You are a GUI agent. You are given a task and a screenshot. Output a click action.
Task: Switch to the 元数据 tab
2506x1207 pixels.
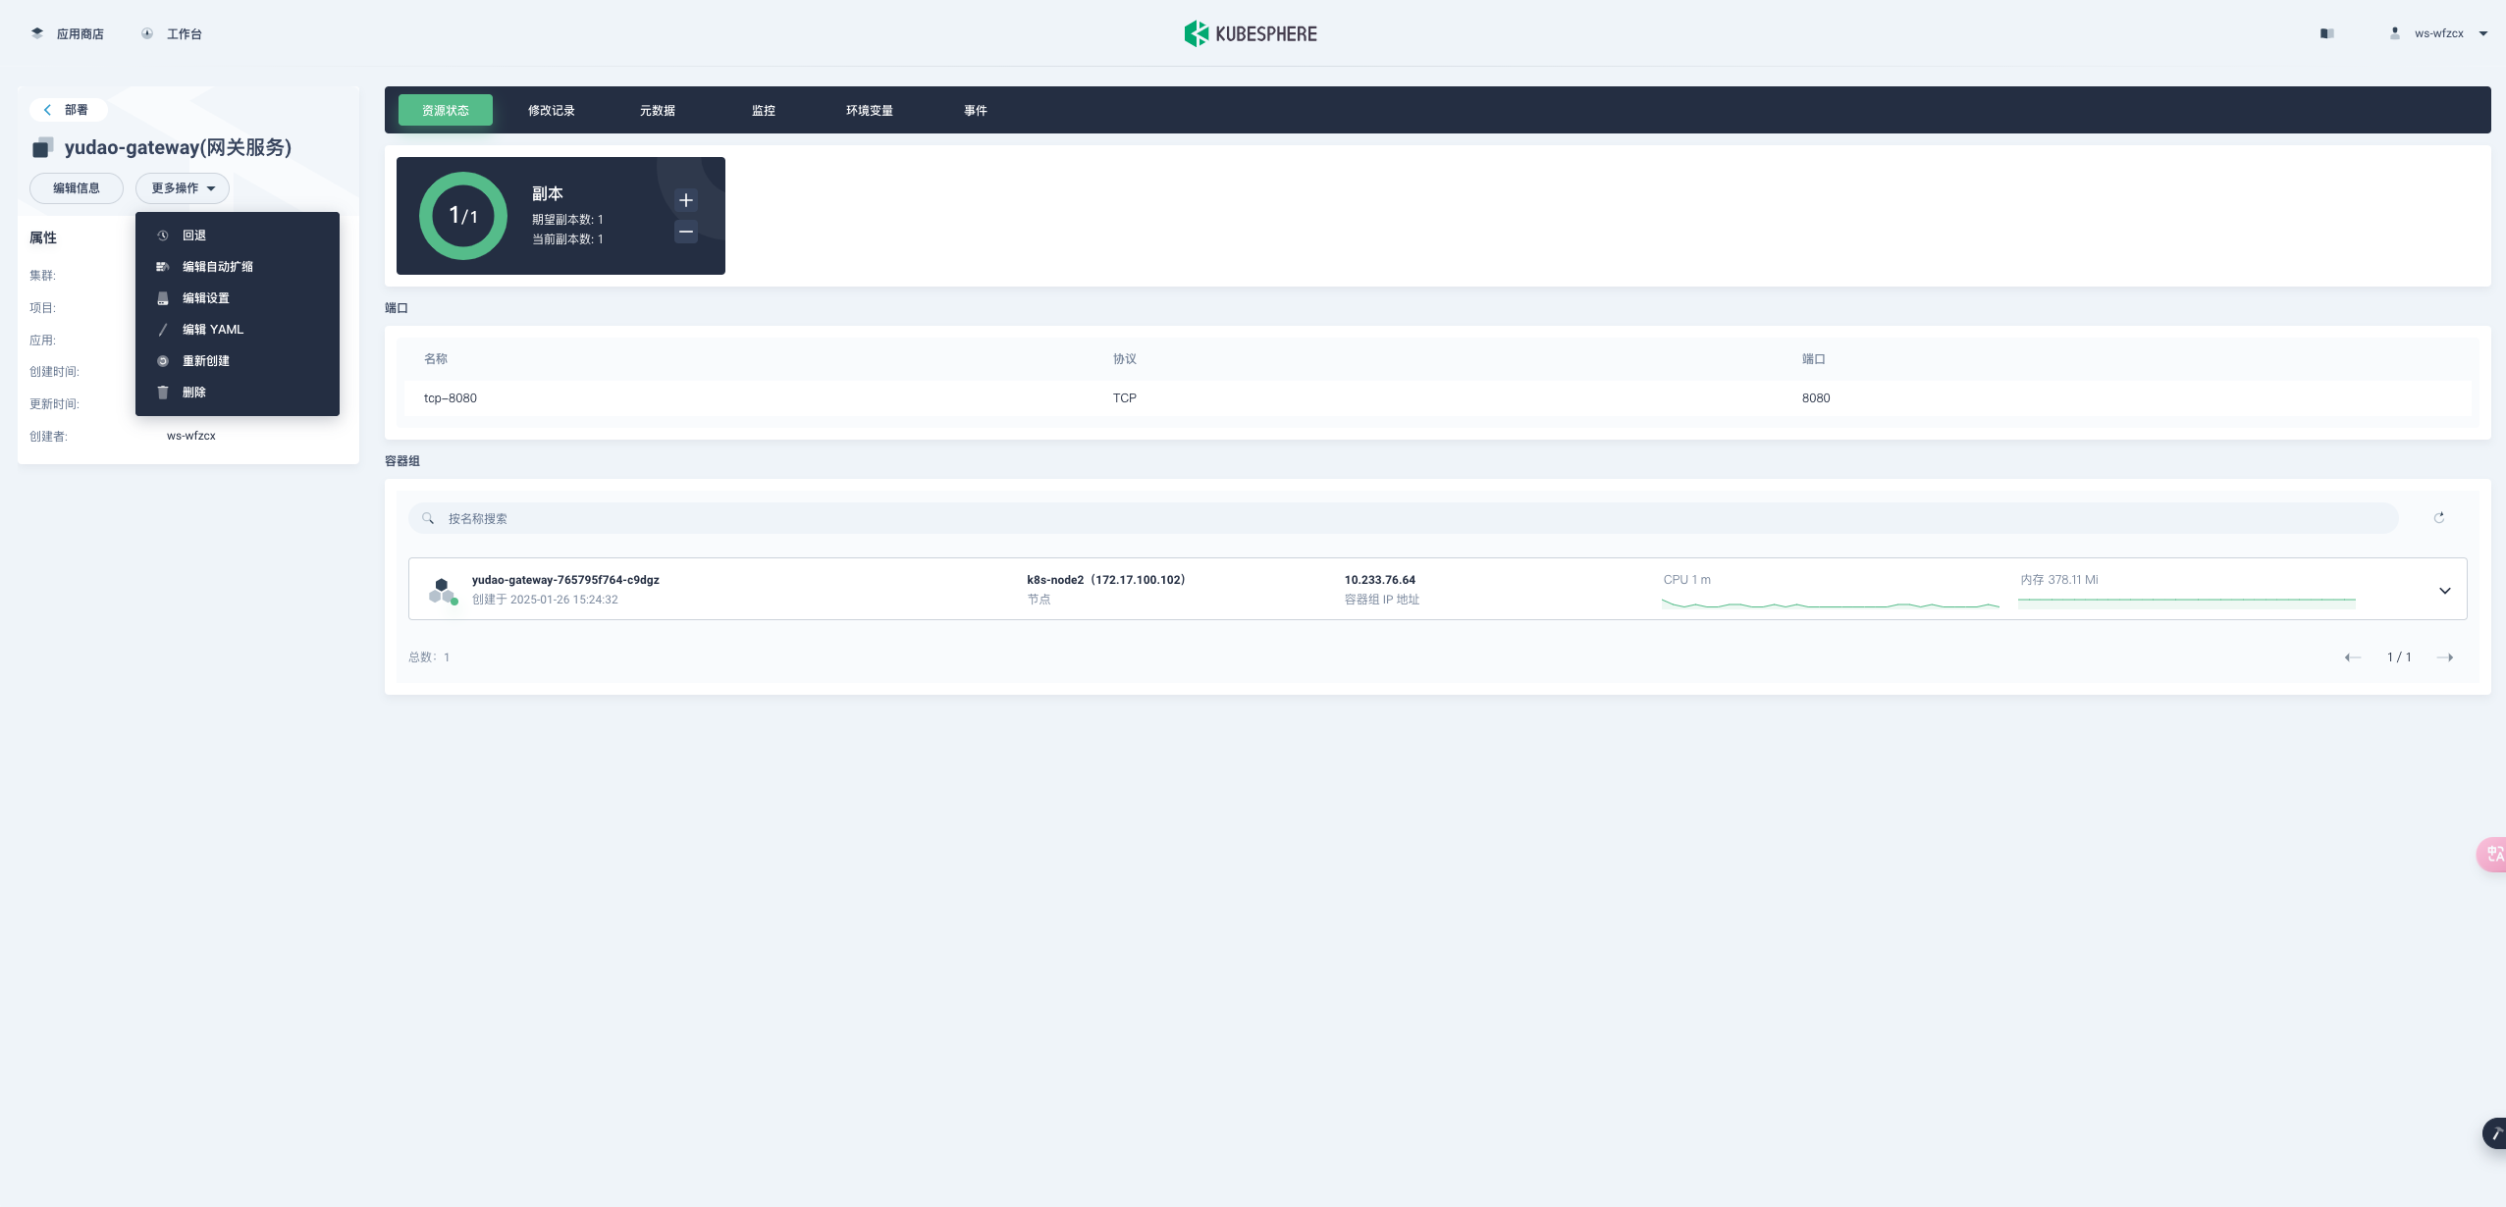[x=658, y=110]
